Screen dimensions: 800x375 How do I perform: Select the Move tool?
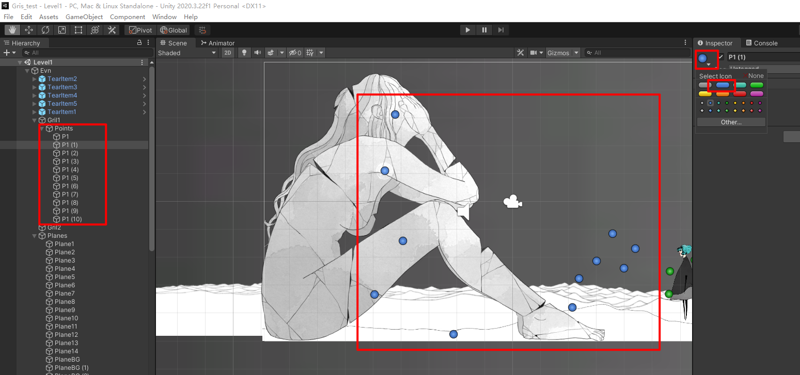click(29, 30)
